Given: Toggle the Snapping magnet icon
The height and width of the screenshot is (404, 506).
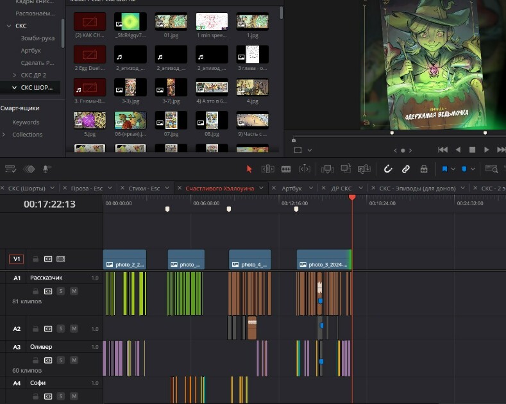Looking at the screenshot, I should [387, 169].
